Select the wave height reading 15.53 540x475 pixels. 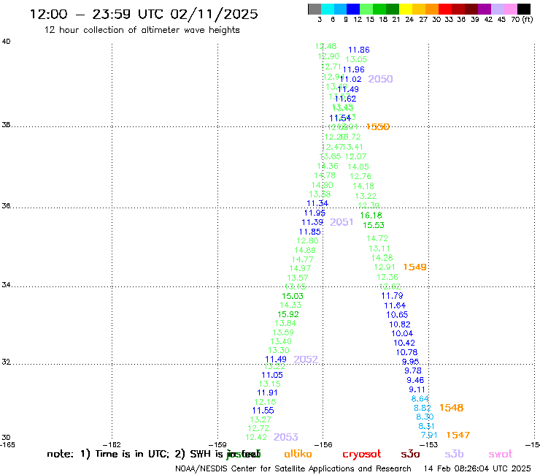[x=374, y=225]
